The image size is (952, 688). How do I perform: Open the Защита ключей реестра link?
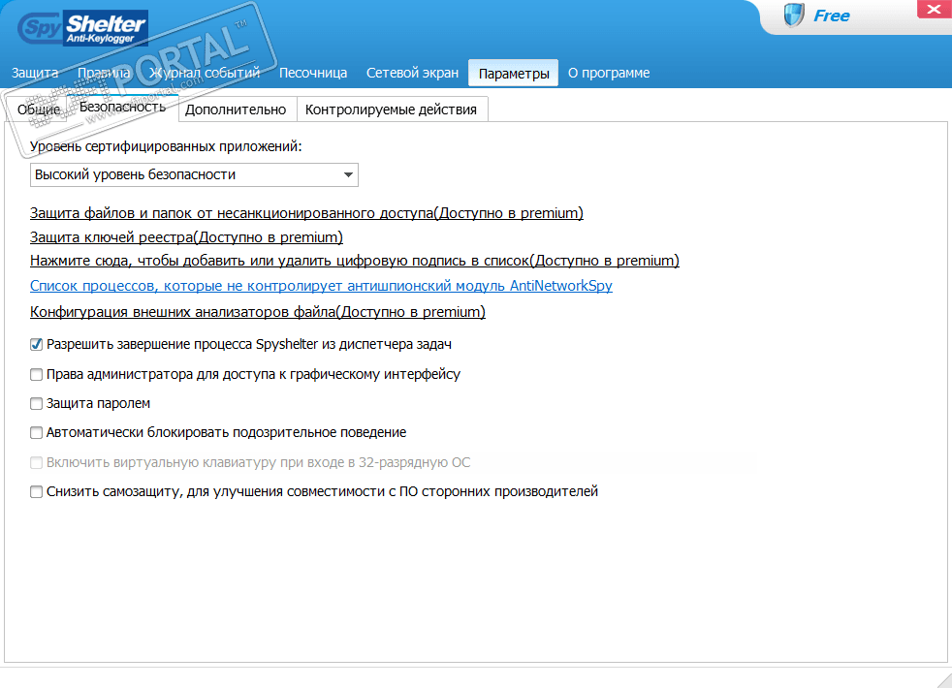[186, 237]
